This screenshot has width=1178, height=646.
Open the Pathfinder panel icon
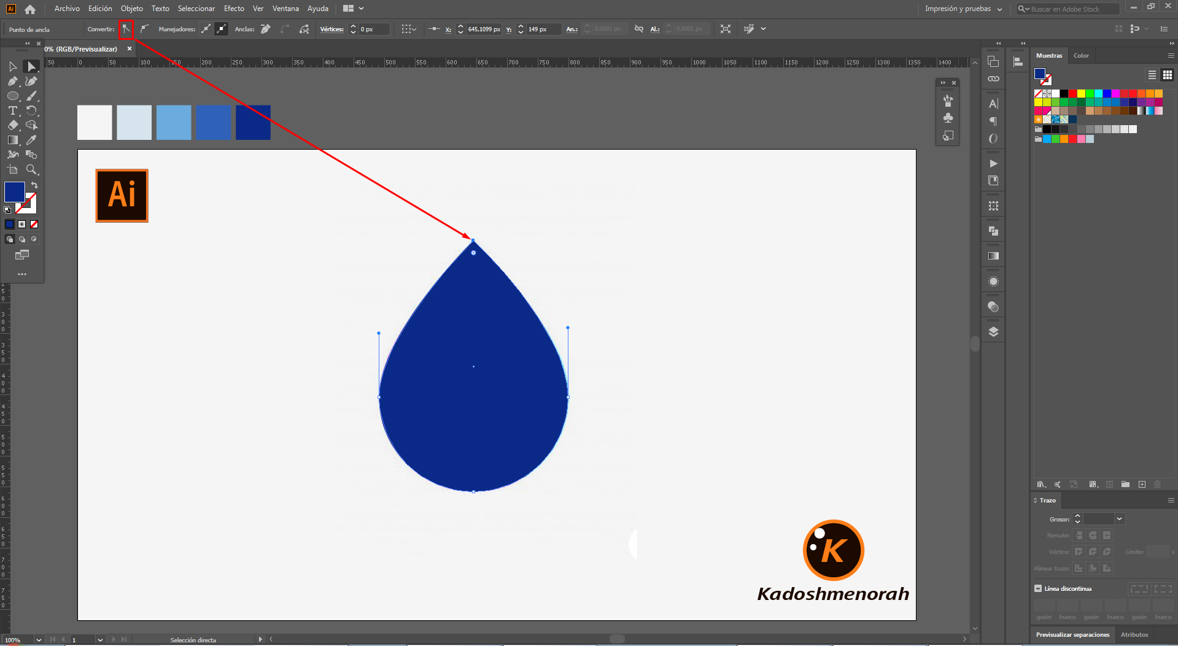coord(993,231)
